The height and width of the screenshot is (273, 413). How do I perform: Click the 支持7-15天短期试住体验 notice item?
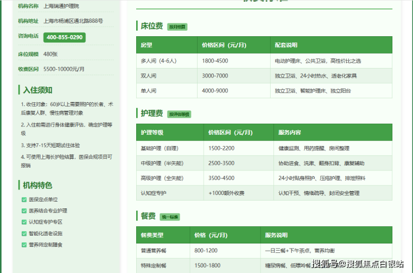[50, 145]
